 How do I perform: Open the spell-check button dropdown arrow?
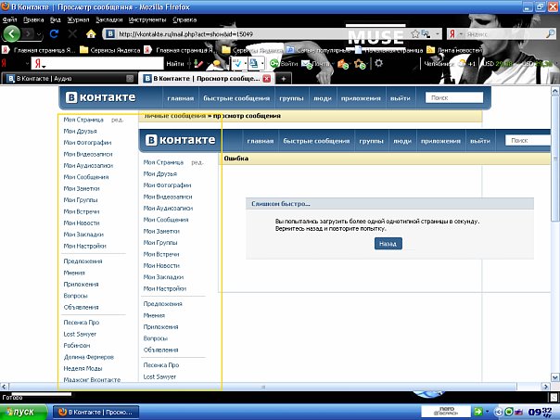tap(246, 64)
